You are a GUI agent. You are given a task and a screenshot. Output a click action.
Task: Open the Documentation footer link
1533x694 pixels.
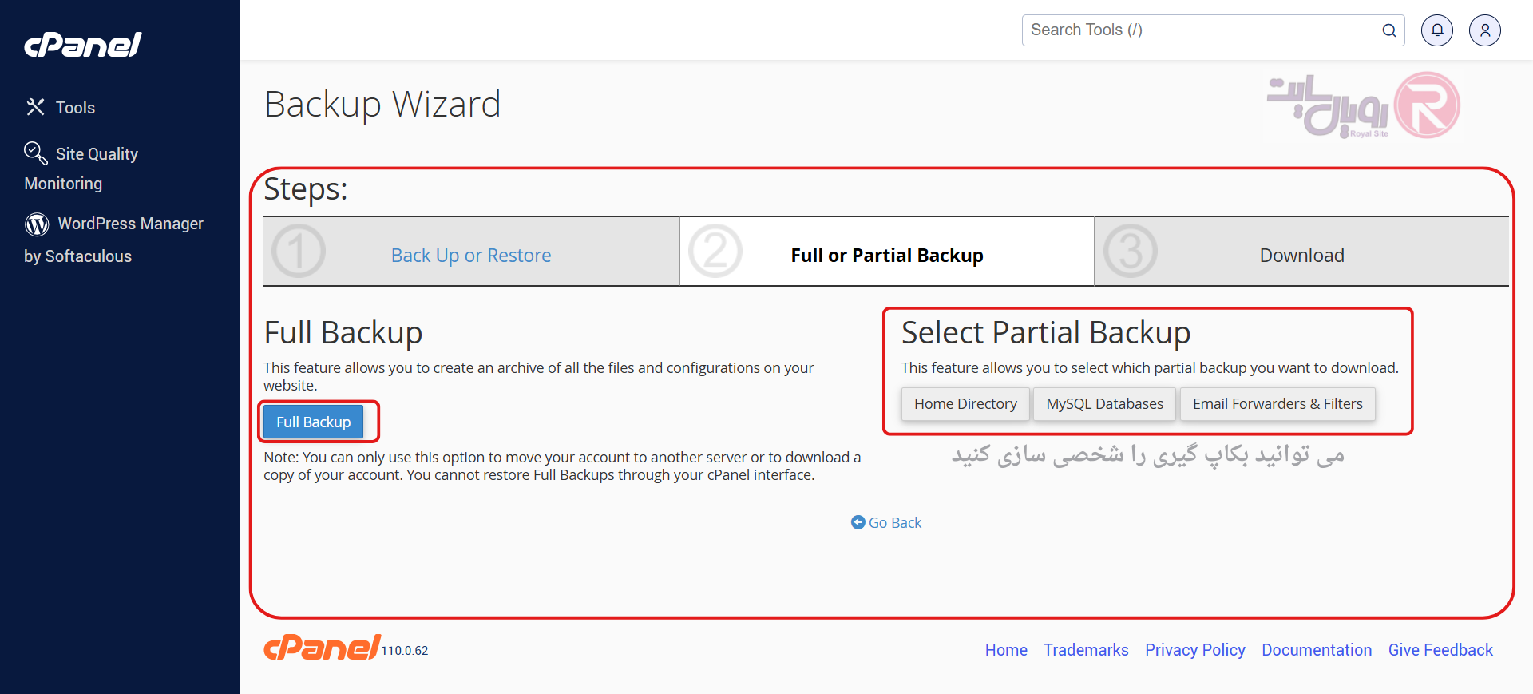1317,650
